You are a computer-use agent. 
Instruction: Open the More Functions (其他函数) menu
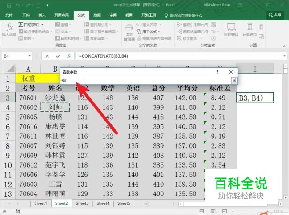(96, 39)
